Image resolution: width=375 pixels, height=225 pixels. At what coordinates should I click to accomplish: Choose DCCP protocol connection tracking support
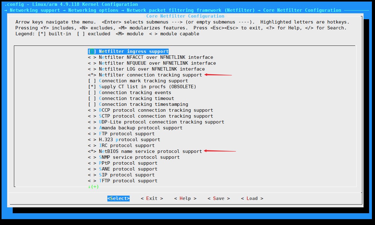coord(156,110)
